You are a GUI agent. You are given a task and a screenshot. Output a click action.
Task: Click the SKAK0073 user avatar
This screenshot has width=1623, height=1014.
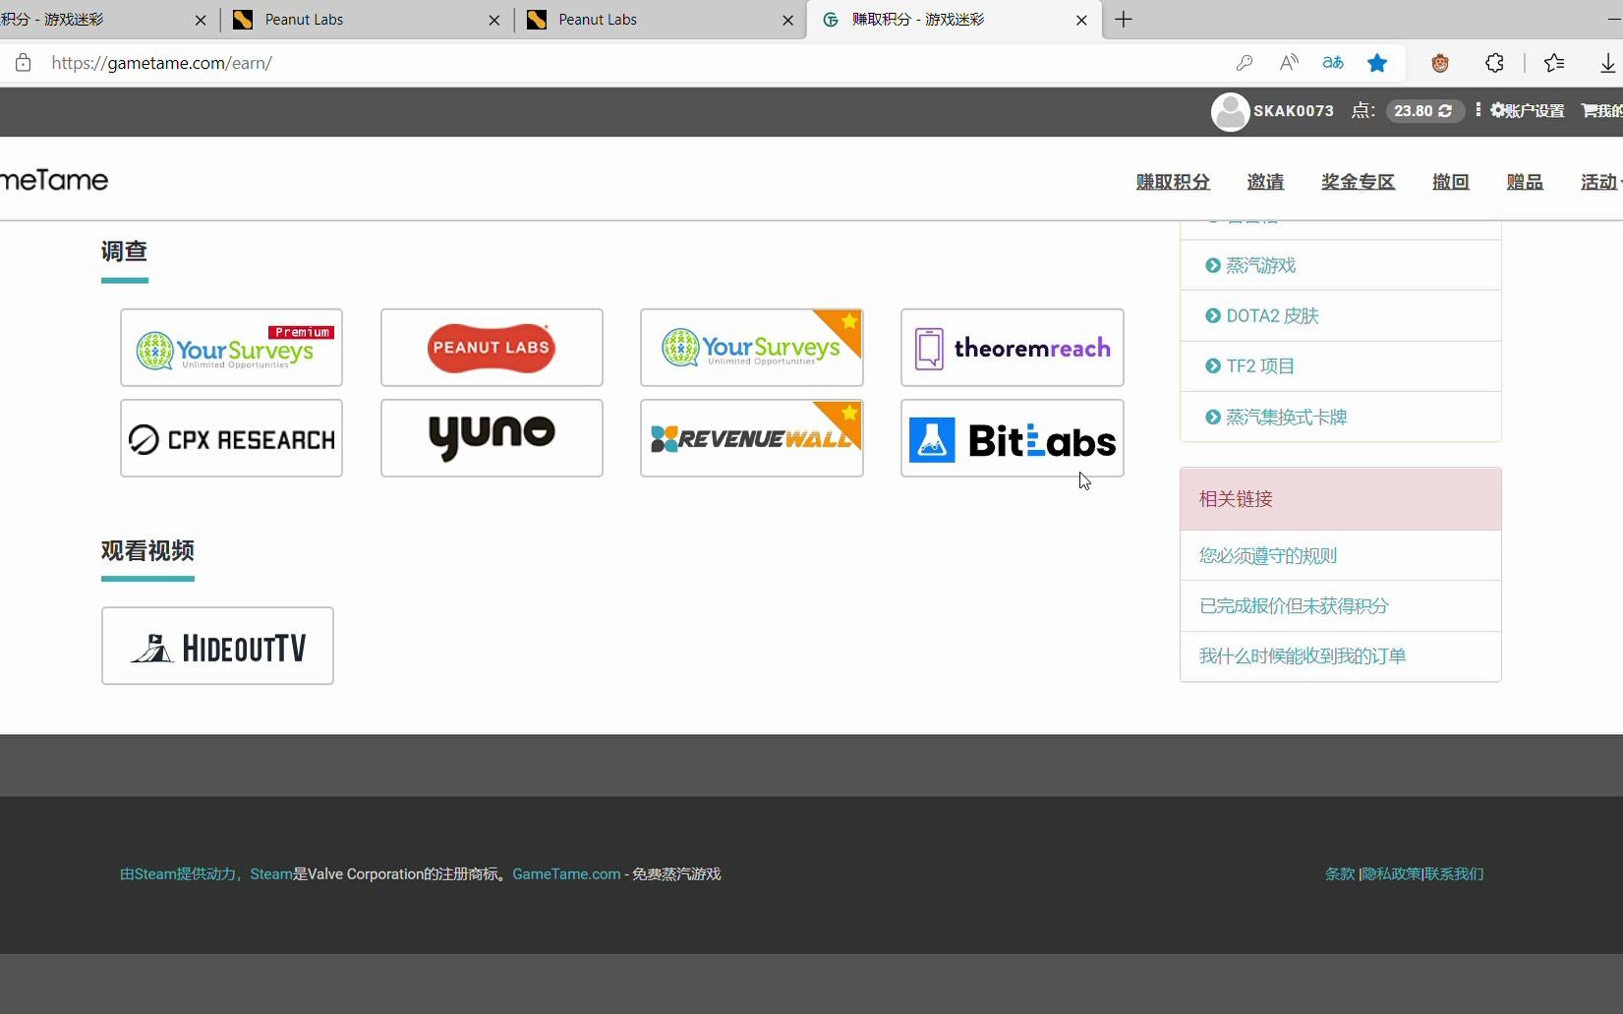[x=1230, y=111]
